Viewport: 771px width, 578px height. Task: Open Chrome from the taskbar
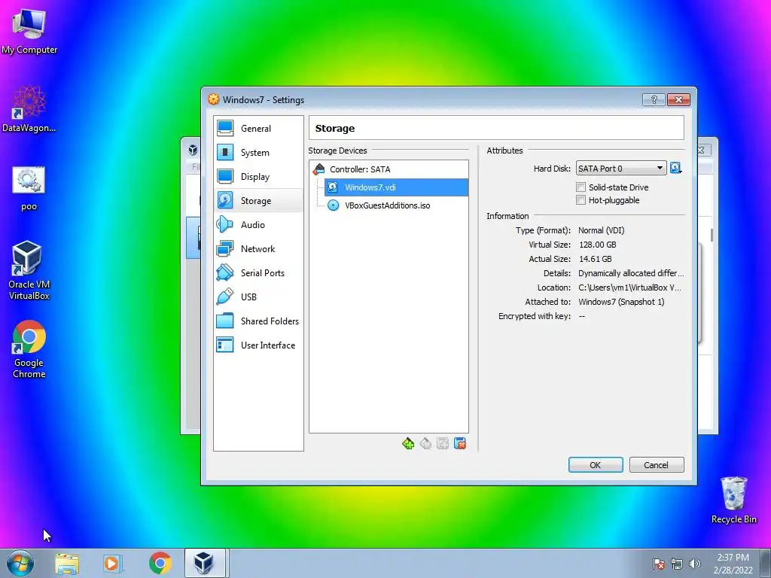point(160,563)
